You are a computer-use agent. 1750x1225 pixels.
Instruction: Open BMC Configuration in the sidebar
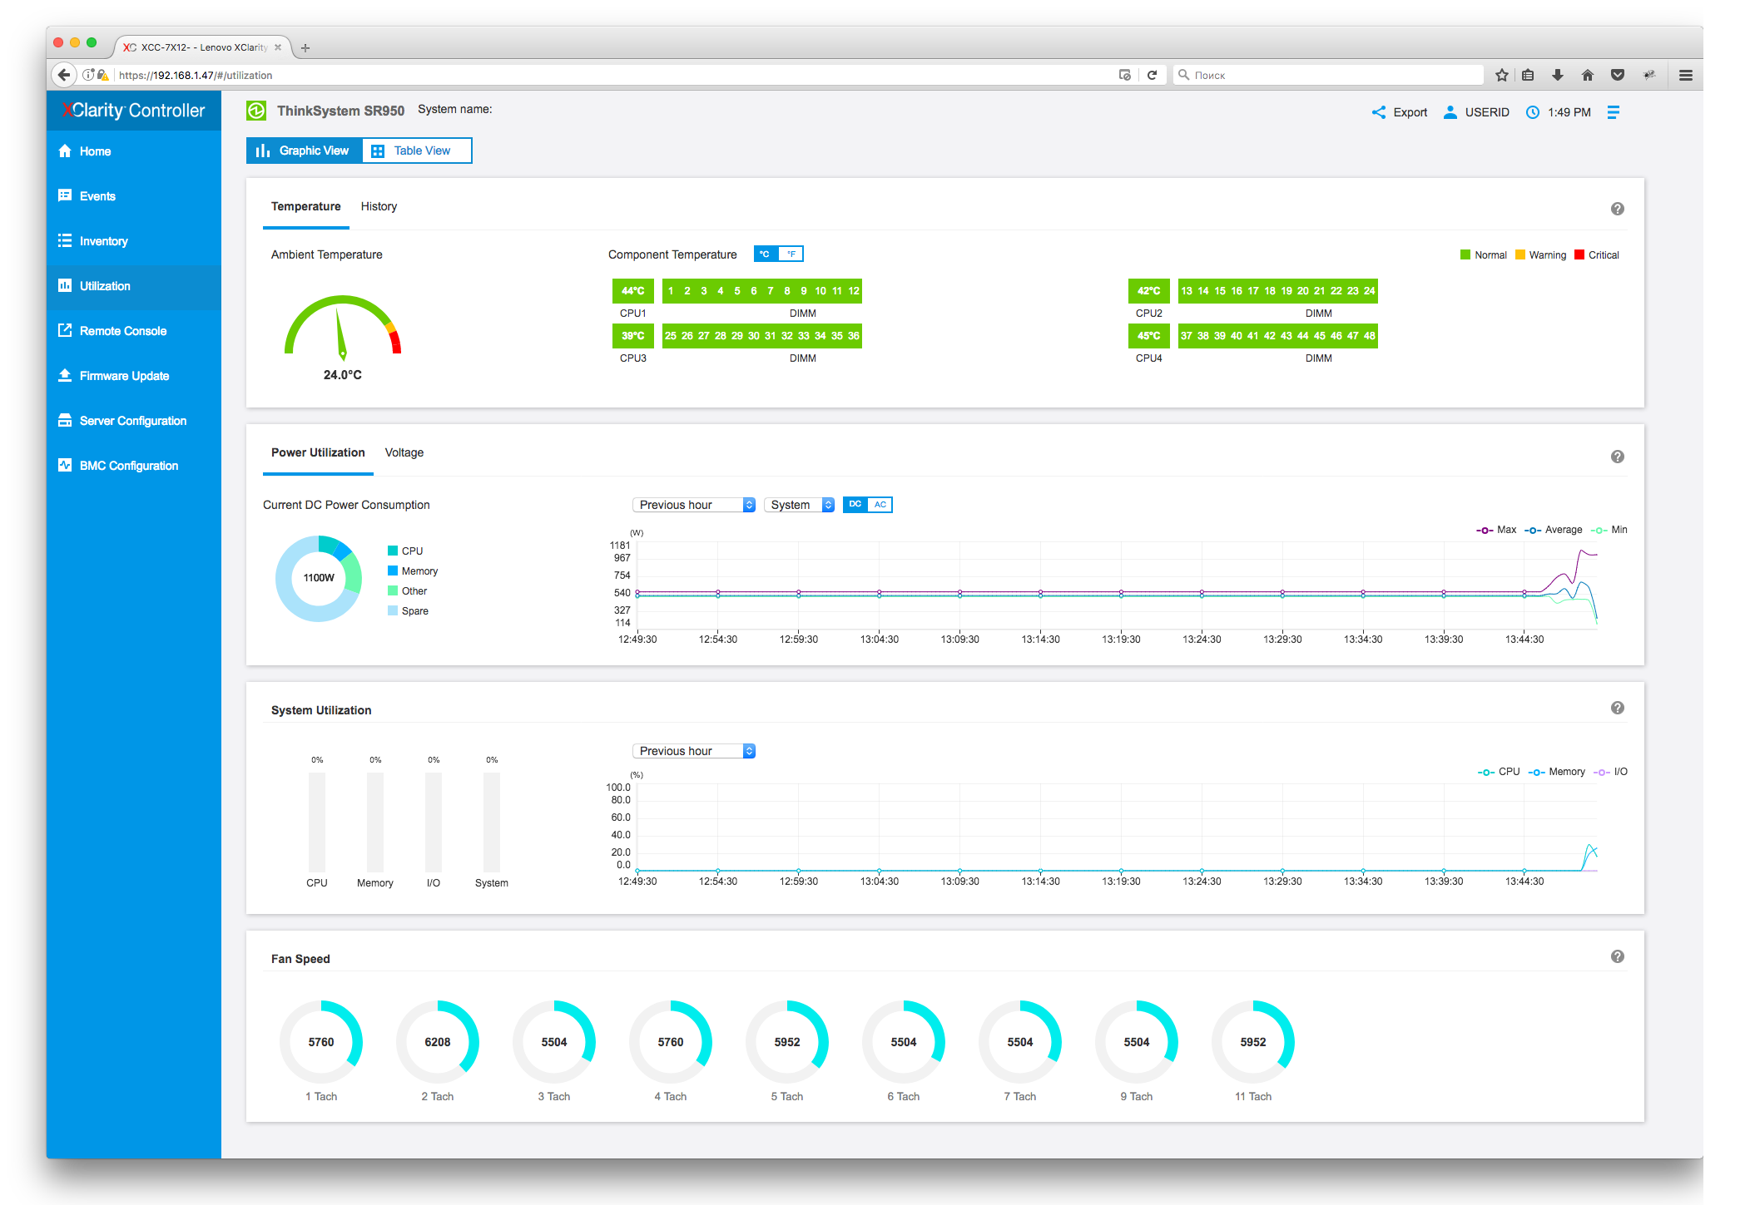pyautogui.click(x=128, y=466)
